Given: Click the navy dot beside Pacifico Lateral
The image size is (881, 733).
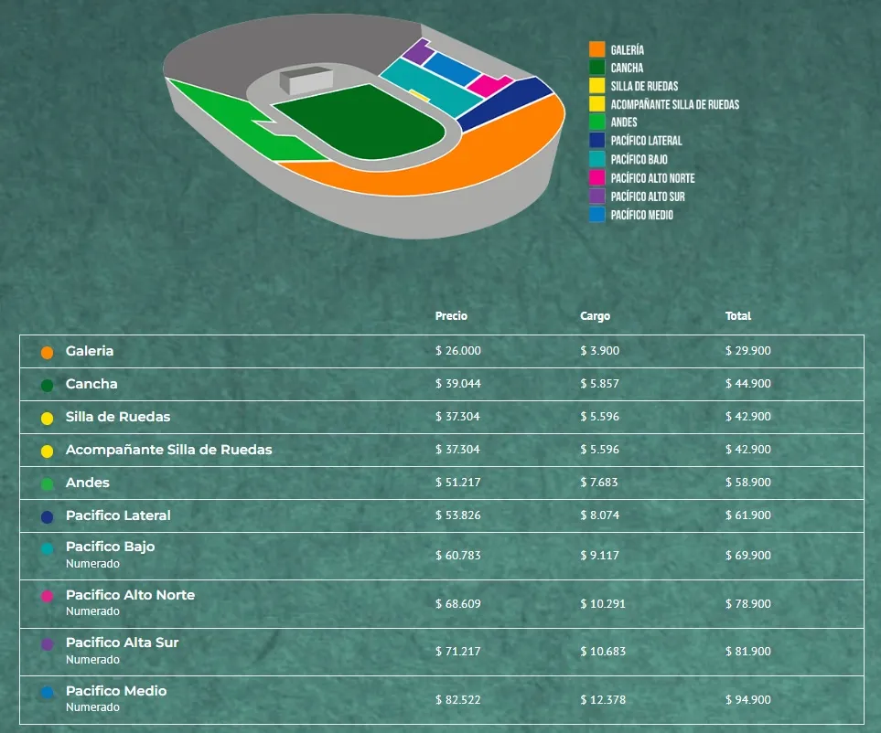Looking at the screenshot, I should (x=48, y=517).
